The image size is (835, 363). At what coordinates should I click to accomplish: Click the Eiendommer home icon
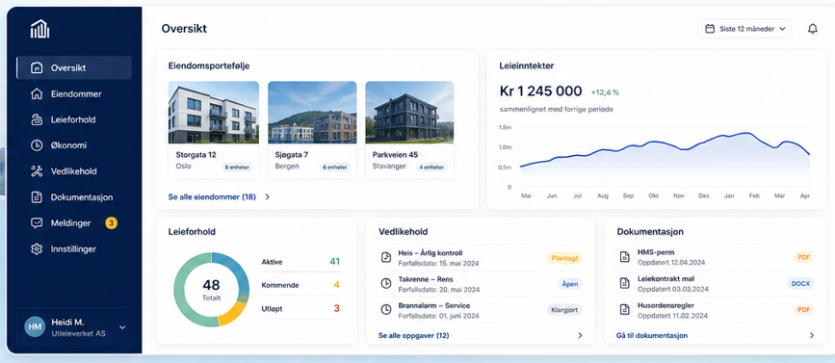(37, 93)
